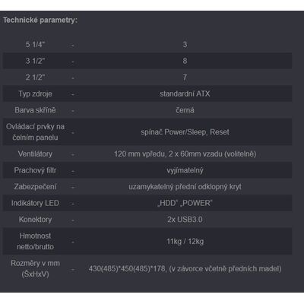Click Ovládací prvky na čelním panelu label

[x=35, y=132]
